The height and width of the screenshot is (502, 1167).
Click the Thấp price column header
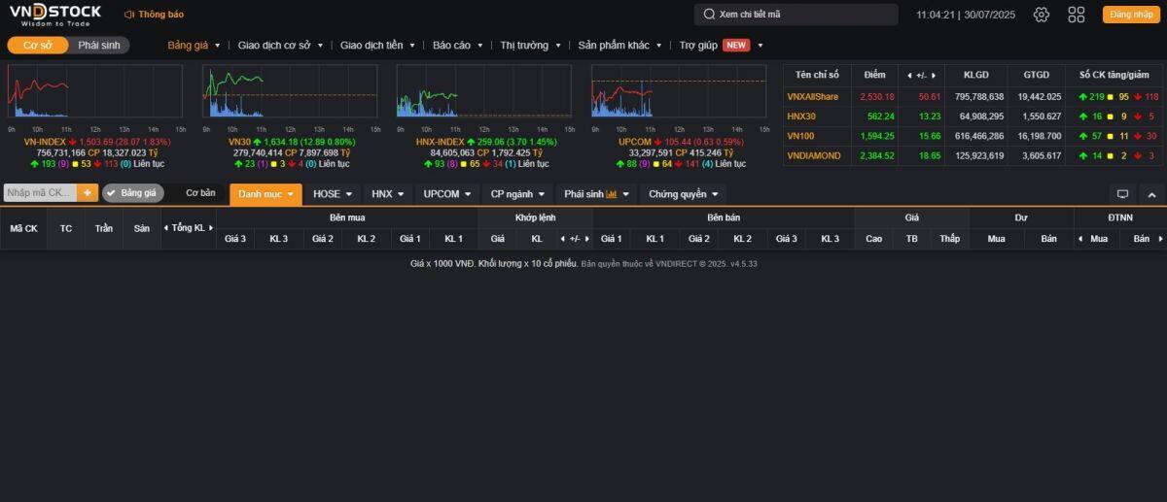click(x=949, y=239)
